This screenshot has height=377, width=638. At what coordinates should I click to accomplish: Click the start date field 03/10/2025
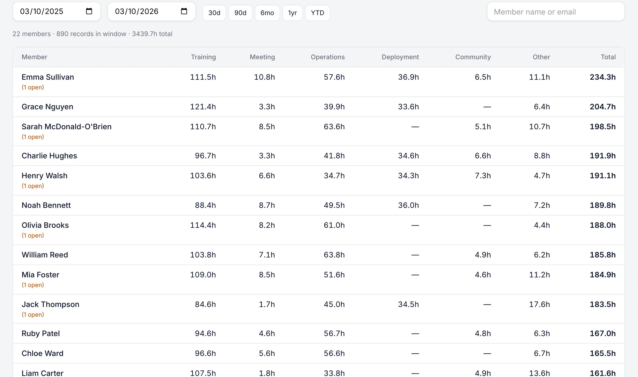(x=56, y=11)
